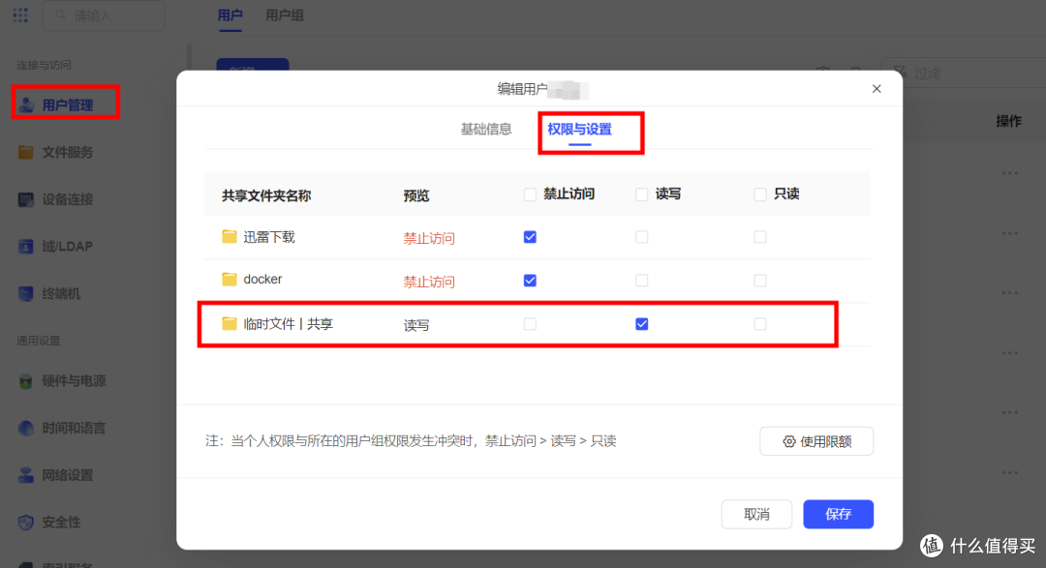Toggle the 读写 header checkbox
Screen dimensions: 1046x568
click(642, 194)
